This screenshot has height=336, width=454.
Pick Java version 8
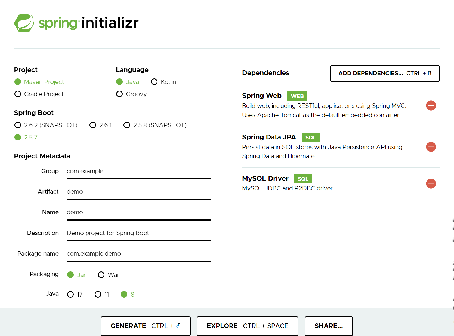(x=128, y=294)
